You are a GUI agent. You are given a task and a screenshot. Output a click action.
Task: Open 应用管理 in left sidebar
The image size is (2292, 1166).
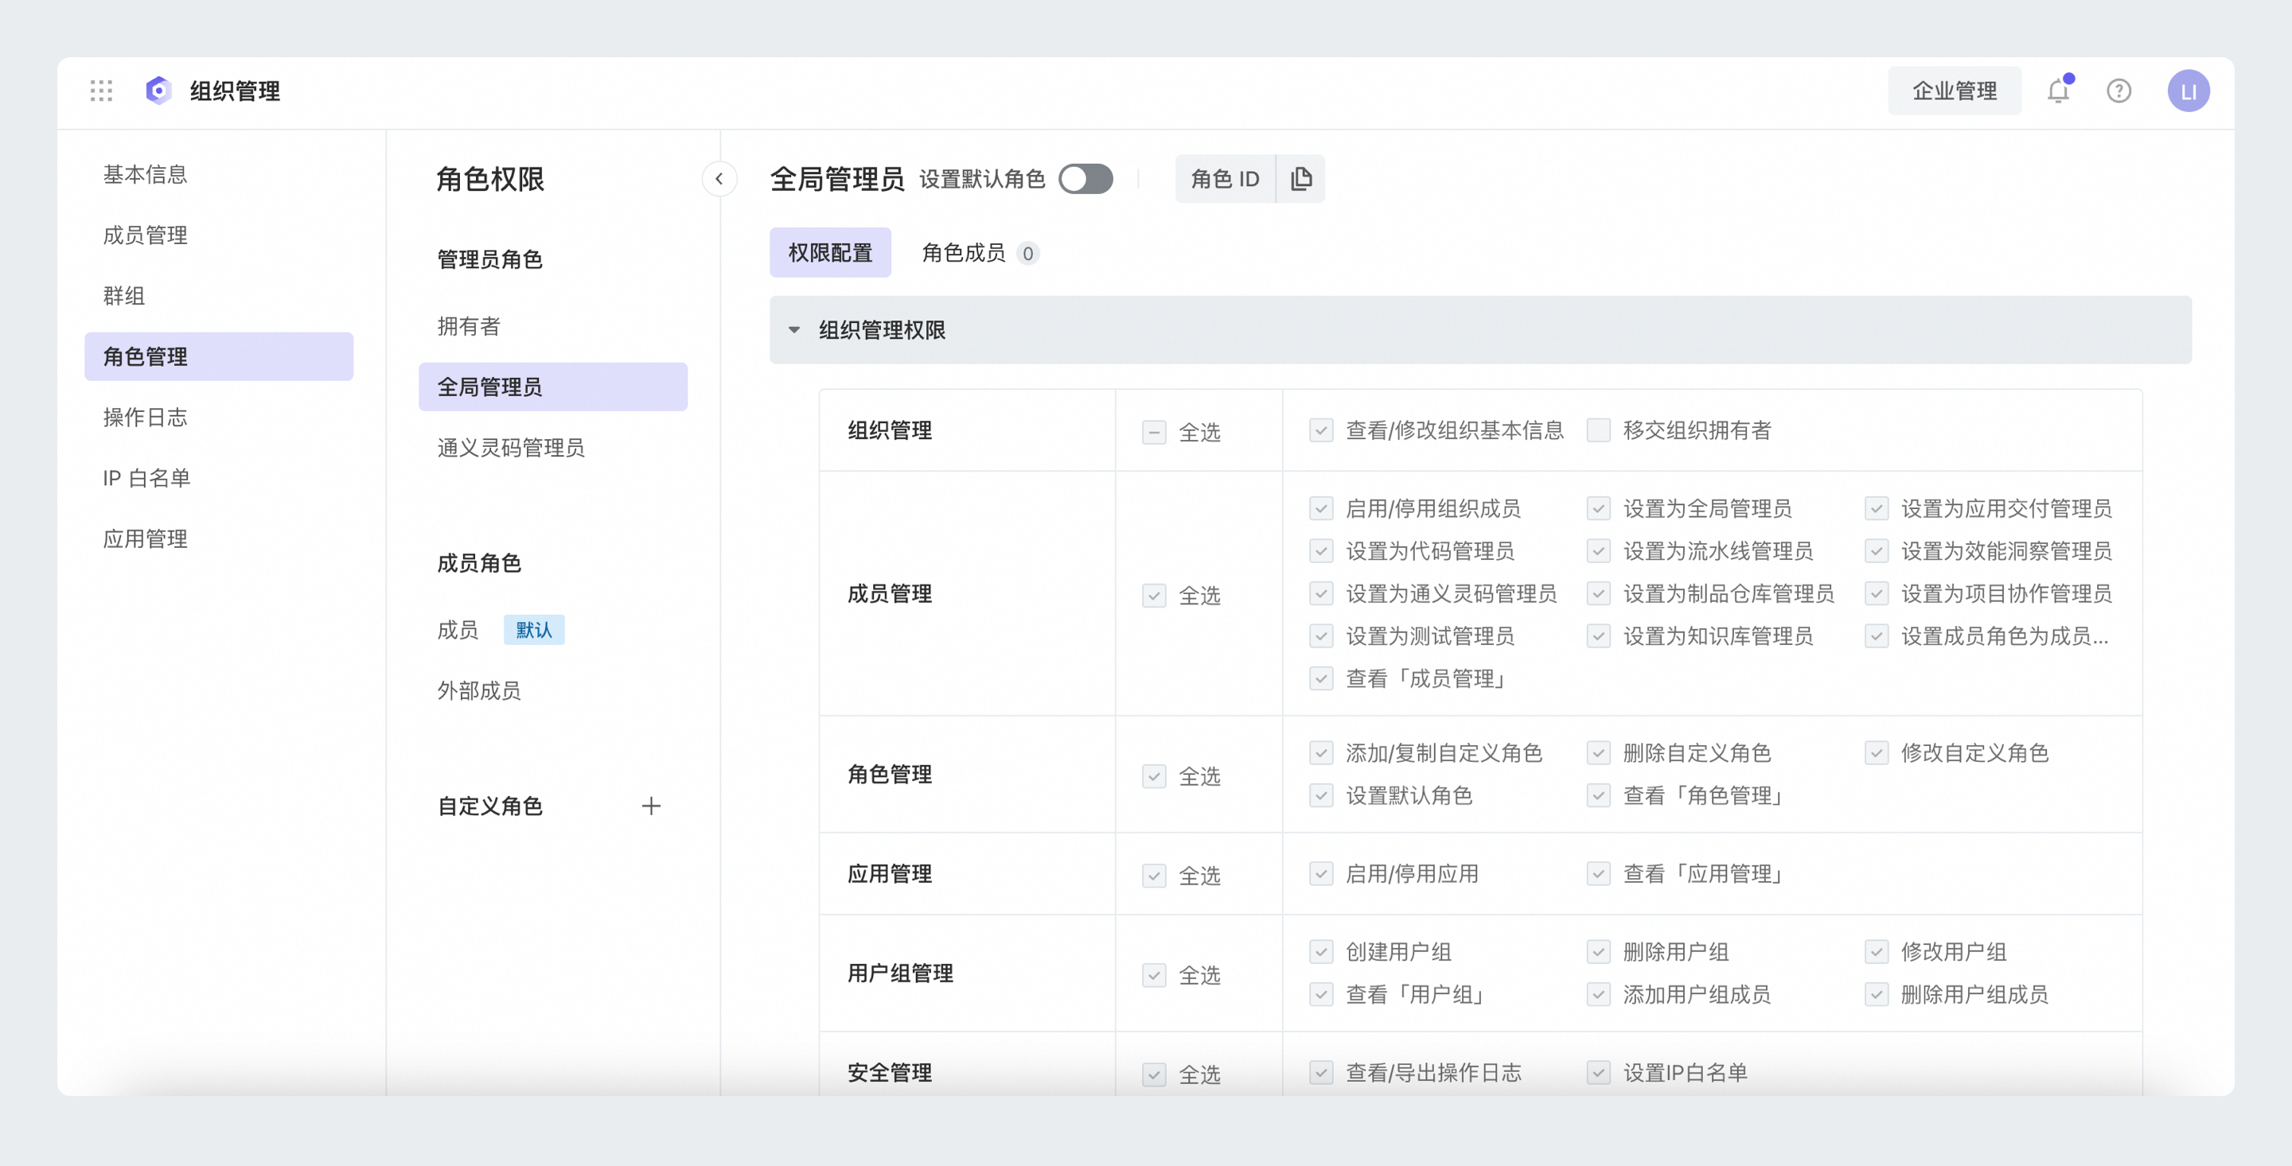click(219, 539)
